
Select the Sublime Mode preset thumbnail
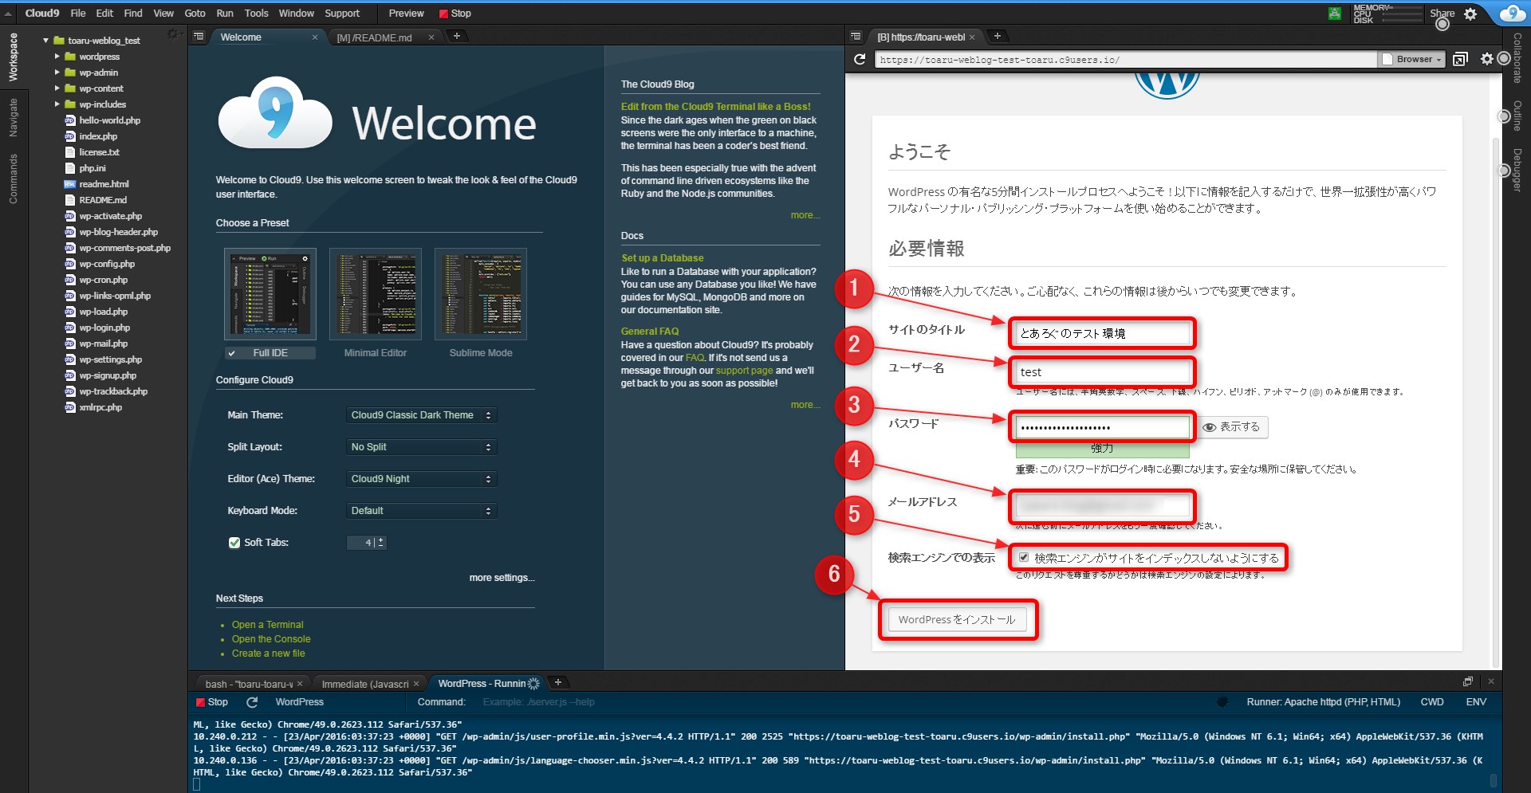coord(481,294)
